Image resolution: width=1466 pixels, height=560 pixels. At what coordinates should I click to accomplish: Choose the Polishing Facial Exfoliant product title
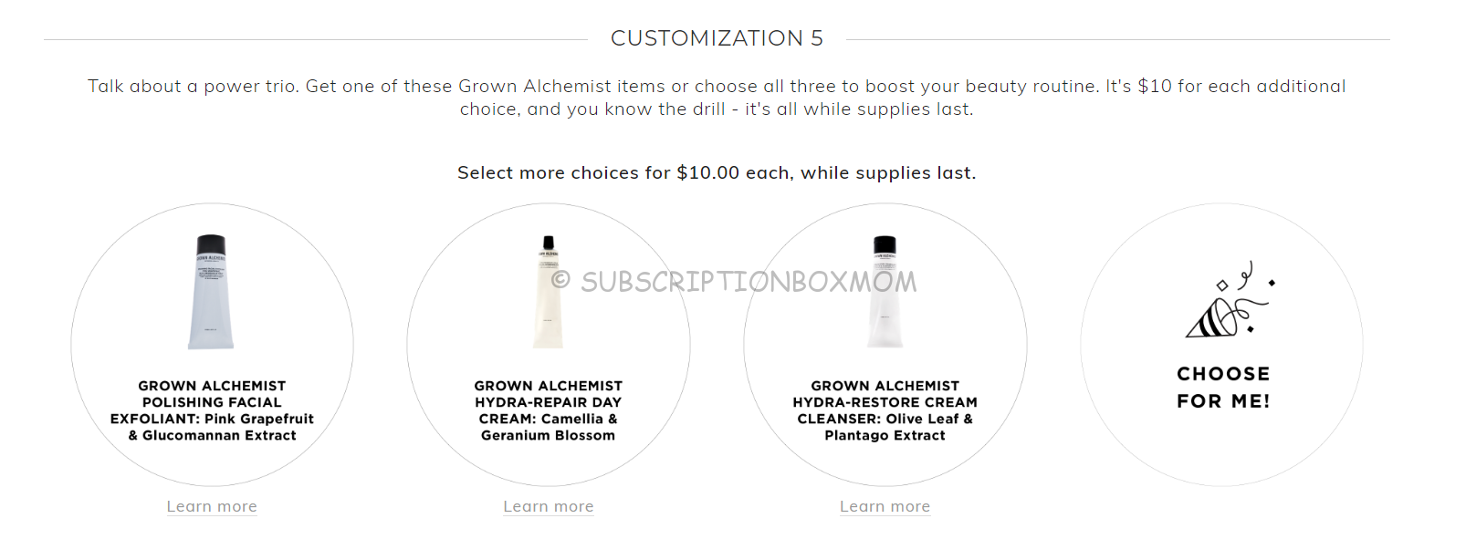212,410
